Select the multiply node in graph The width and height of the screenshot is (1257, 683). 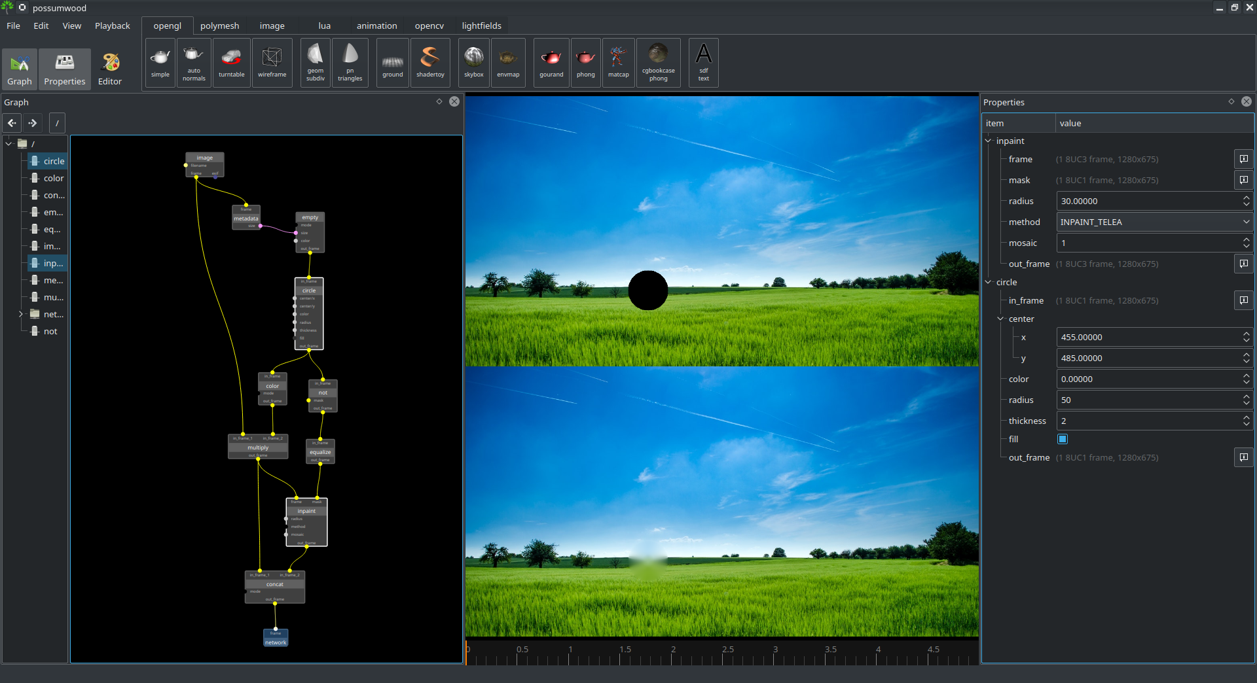coord(258,447)
